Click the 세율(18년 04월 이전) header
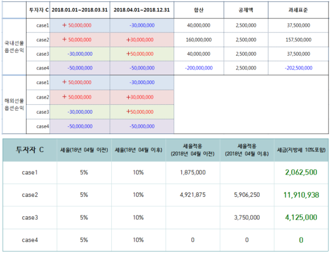336x256 pixels. click(x=84, y=150)
